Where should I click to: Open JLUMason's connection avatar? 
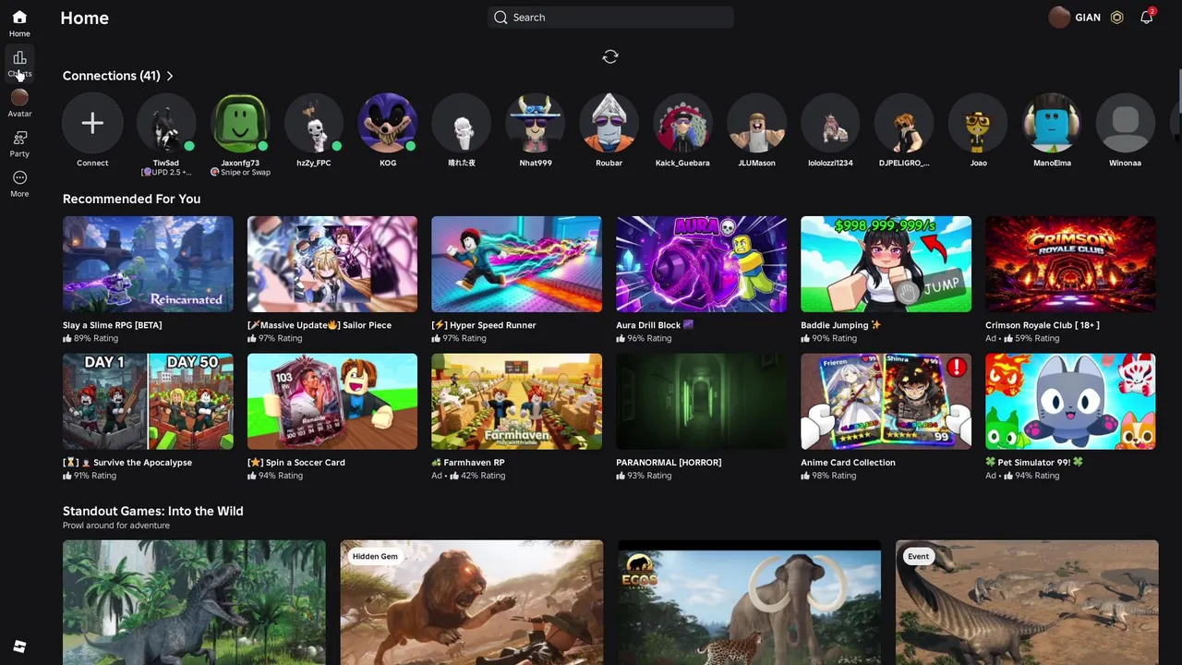pos(757,123)
